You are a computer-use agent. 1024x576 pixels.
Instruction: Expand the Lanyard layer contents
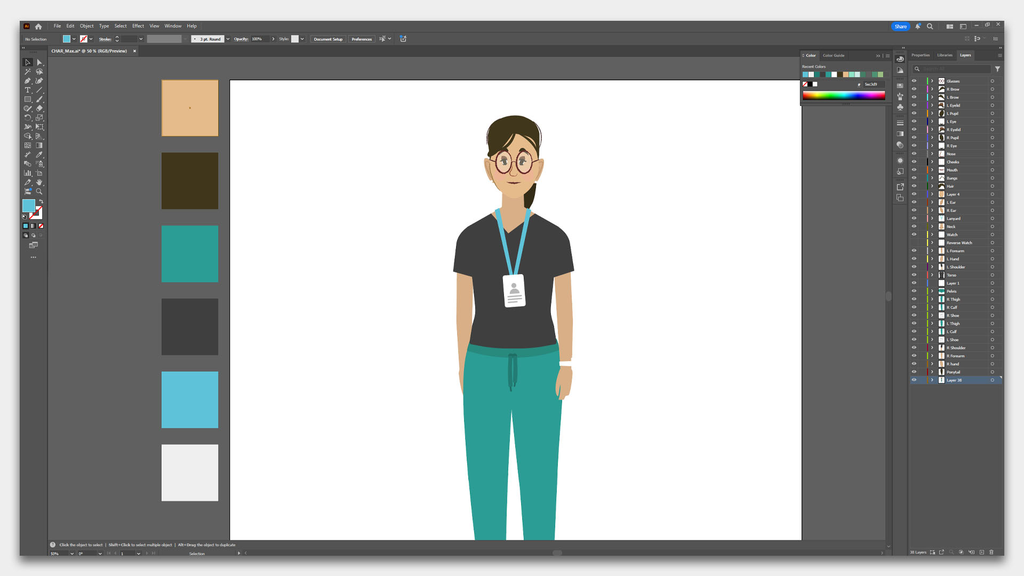(932, 219)
